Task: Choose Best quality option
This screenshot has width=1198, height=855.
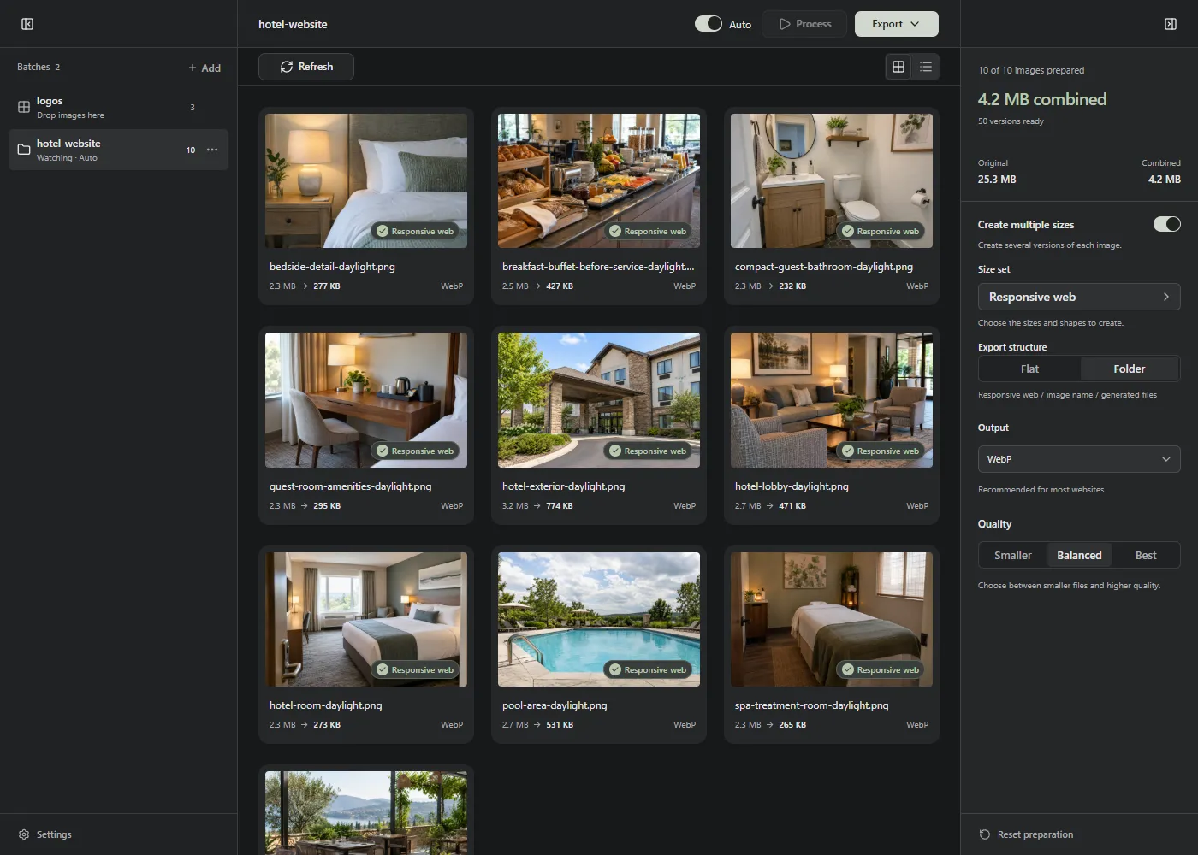Action: pyautogui.click(x=1146, y=555)
